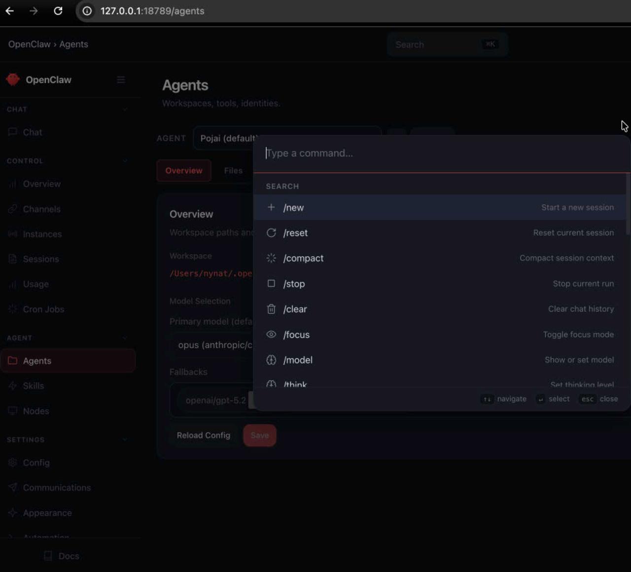Click the command palette scrollbar
The height and width of the screenshot is (572, 631).
tap(628, 204)
